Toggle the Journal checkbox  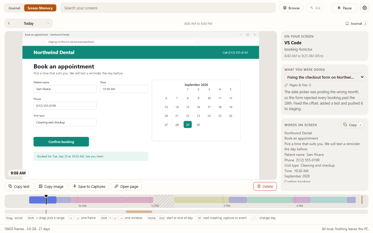347,24
